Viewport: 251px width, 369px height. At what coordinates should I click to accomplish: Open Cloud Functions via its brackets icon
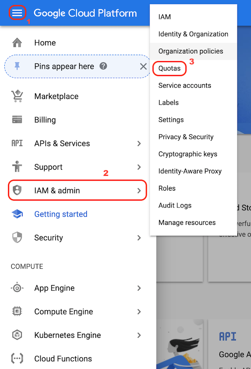(x=17, y=359)
